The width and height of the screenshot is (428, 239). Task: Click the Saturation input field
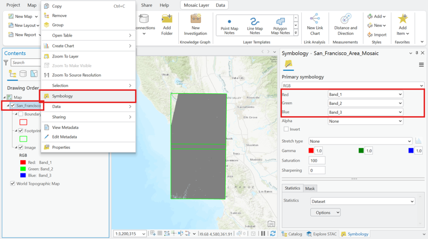pyautogui.click(x=317, y=161)
